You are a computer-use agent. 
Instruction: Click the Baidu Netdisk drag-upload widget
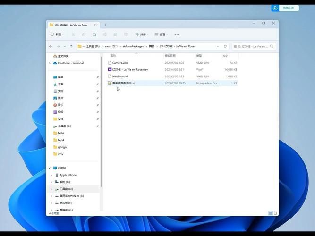285,8
